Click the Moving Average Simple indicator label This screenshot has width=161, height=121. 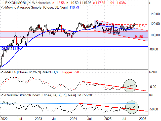[23, 8]
